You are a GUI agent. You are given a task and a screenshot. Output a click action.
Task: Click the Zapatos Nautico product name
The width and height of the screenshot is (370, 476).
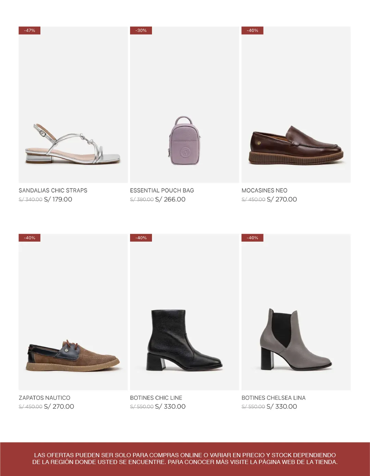44,398
